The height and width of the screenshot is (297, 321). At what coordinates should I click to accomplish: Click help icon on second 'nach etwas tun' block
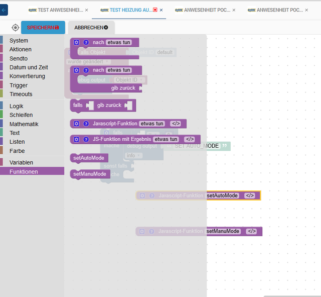[86, 70]
